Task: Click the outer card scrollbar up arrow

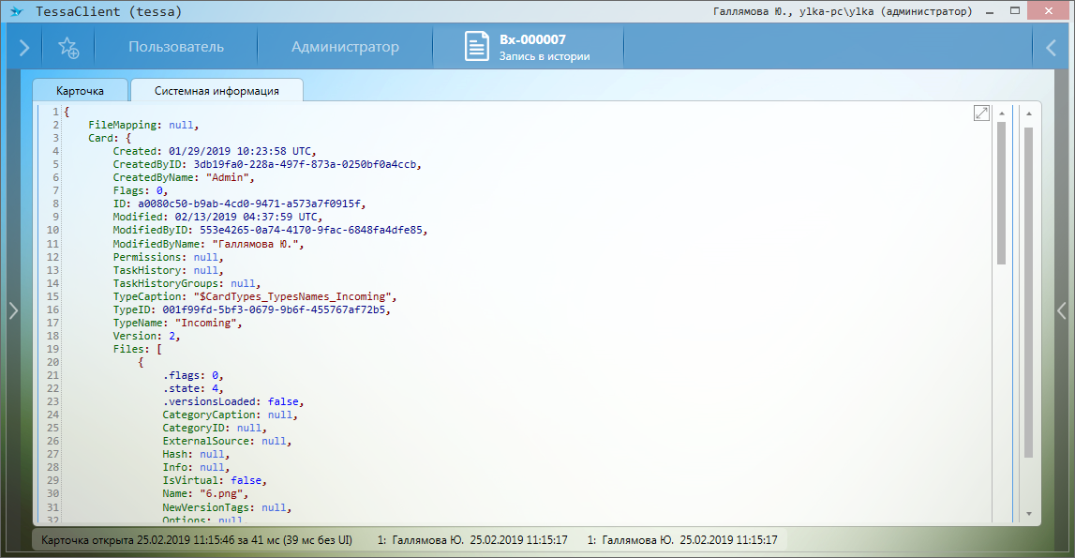Action: (x=1028, y=113)
